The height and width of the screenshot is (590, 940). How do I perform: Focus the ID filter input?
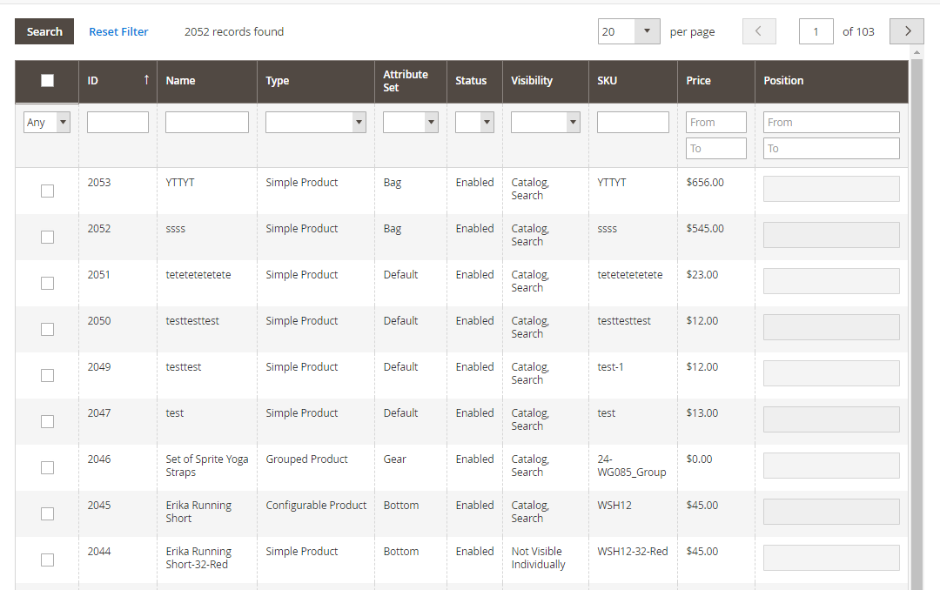(117, 123)
